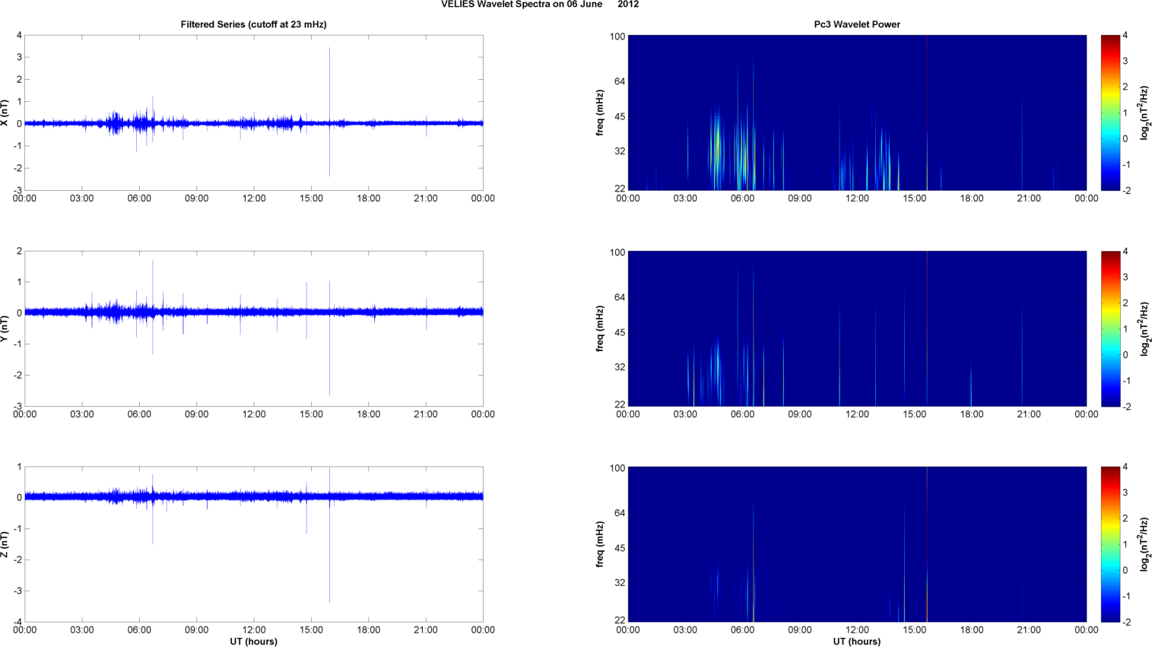Image resolution: width=1152 pixels, height=647 pixels.
Task: Click the 100 frequency tick of X wavelet panel
Action: [617, 36]
